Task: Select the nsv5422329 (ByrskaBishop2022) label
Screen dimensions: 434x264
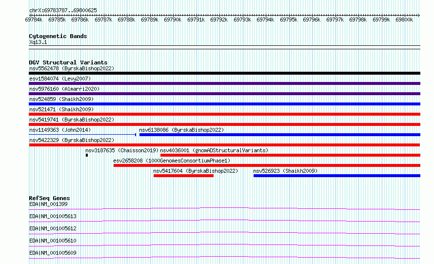Action: click(x=72, y=140)
